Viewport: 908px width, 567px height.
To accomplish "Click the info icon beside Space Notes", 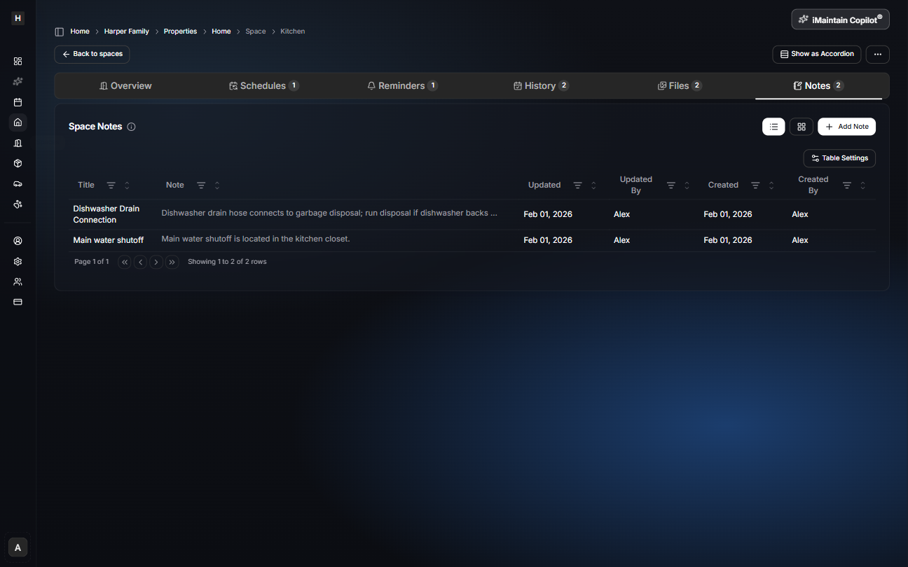I will (131, 127).
